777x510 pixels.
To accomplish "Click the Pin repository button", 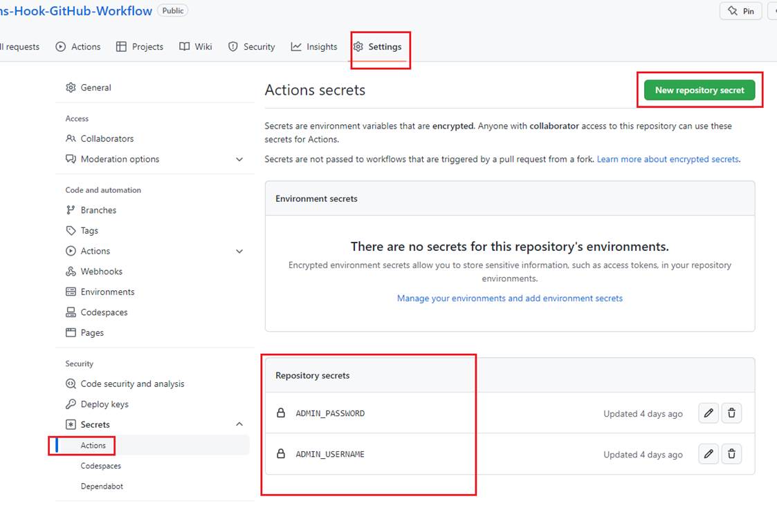I will coord(741,11).
